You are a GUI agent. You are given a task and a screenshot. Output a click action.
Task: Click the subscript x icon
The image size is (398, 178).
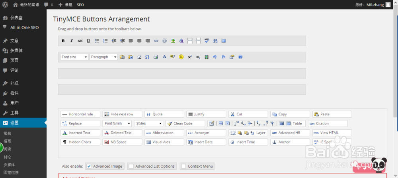198,57
